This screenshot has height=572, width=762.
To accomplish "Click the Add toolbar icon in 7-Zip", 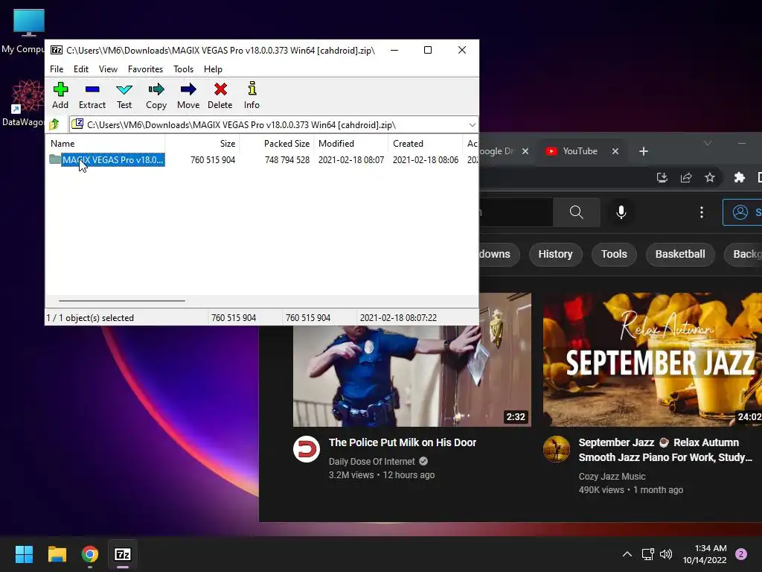I will click(60, 95).
